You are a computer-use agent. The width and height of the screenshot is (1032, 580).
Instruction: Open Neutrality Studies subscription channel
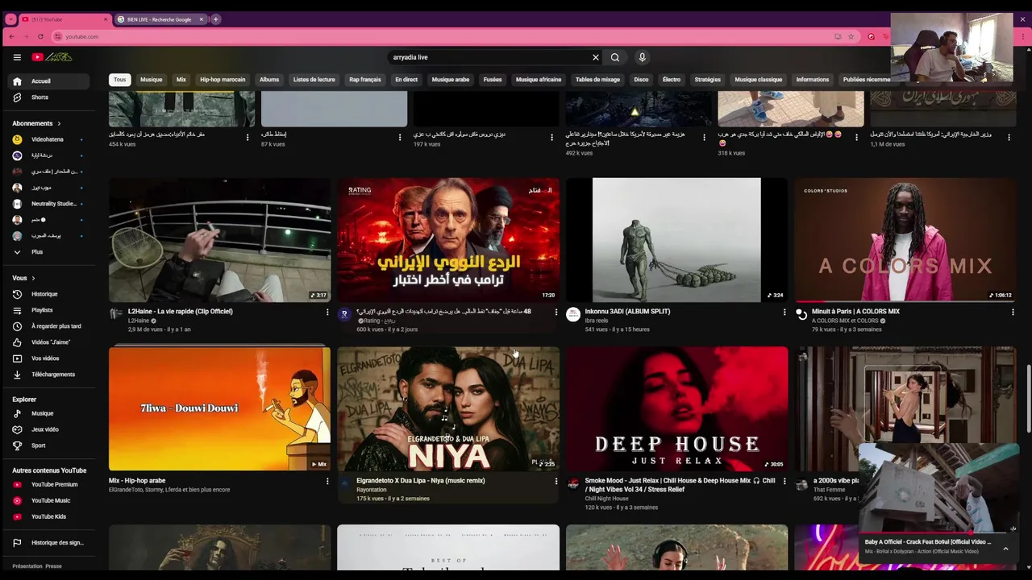pyautogui.click(x=50, y=204)
